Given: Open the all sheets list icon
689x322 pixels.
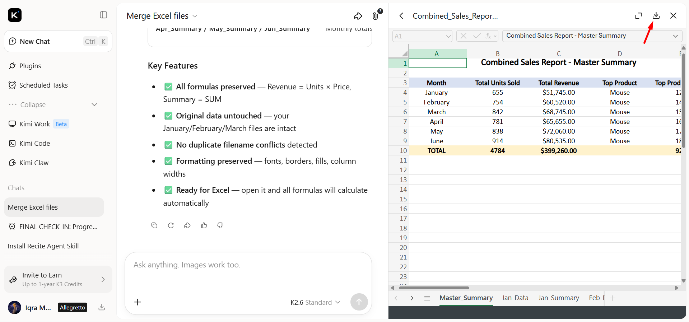Looking at the screenshot, I should click(427, 298).
